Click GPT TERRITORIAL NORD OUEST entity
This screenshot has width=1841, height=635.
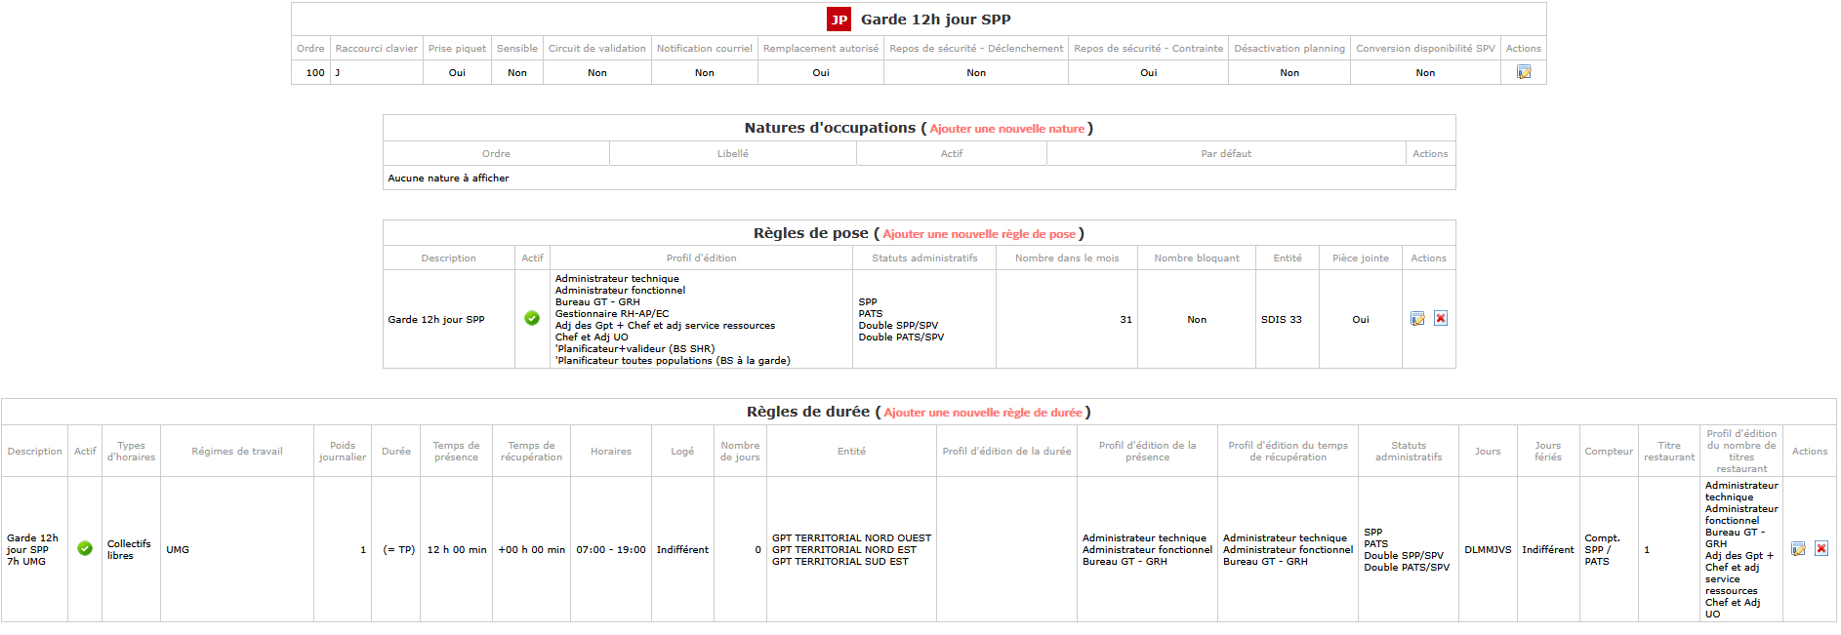tap(851, 538)
